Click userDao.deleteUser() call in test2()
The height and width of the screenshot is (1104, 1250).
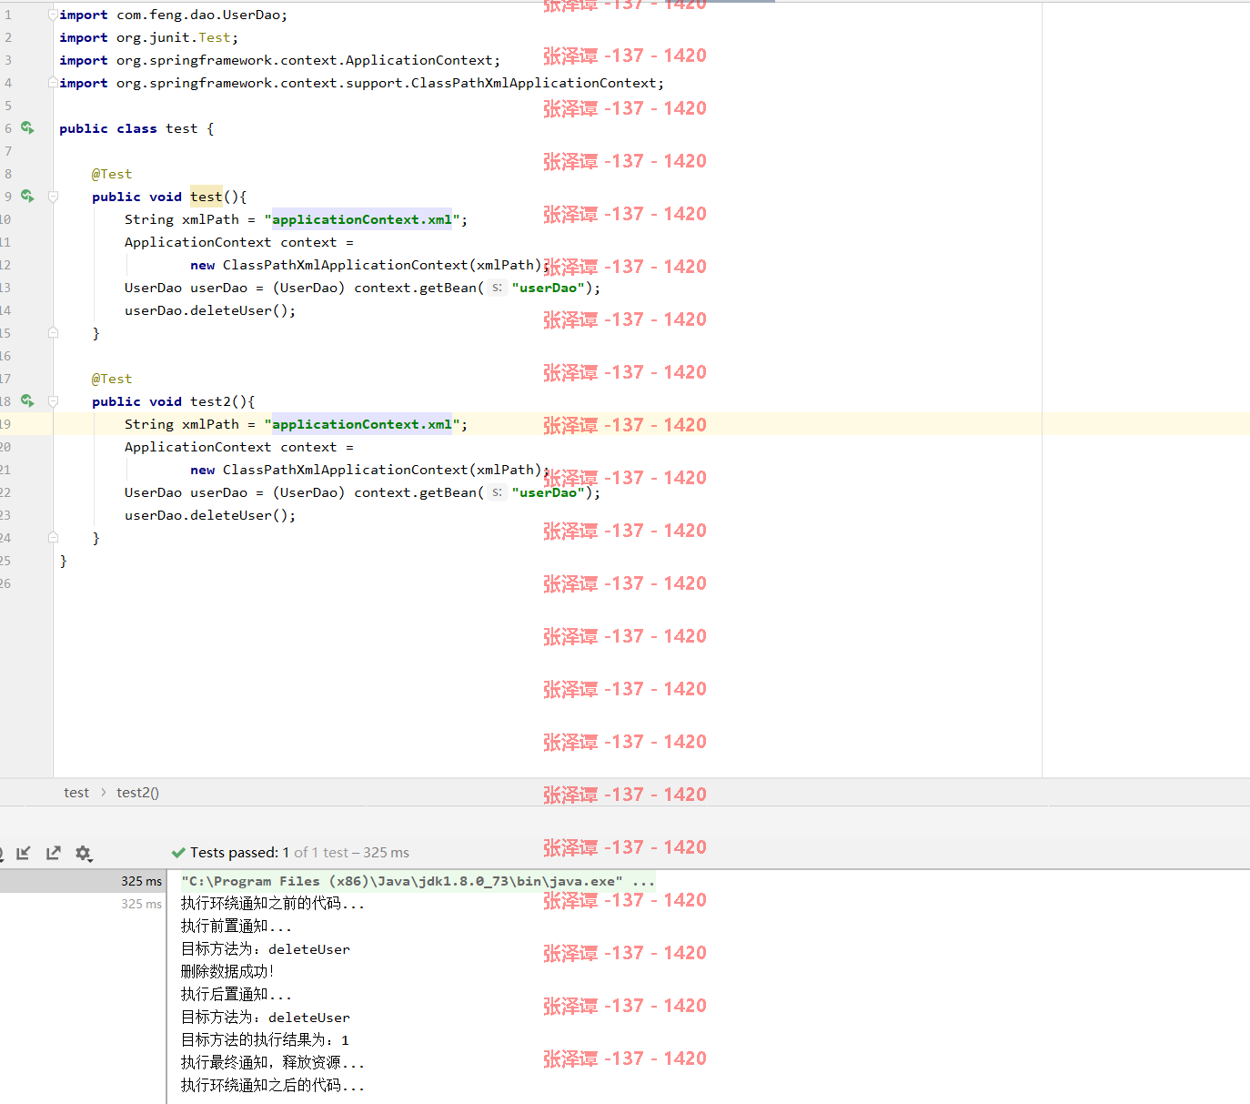[210, 515]
